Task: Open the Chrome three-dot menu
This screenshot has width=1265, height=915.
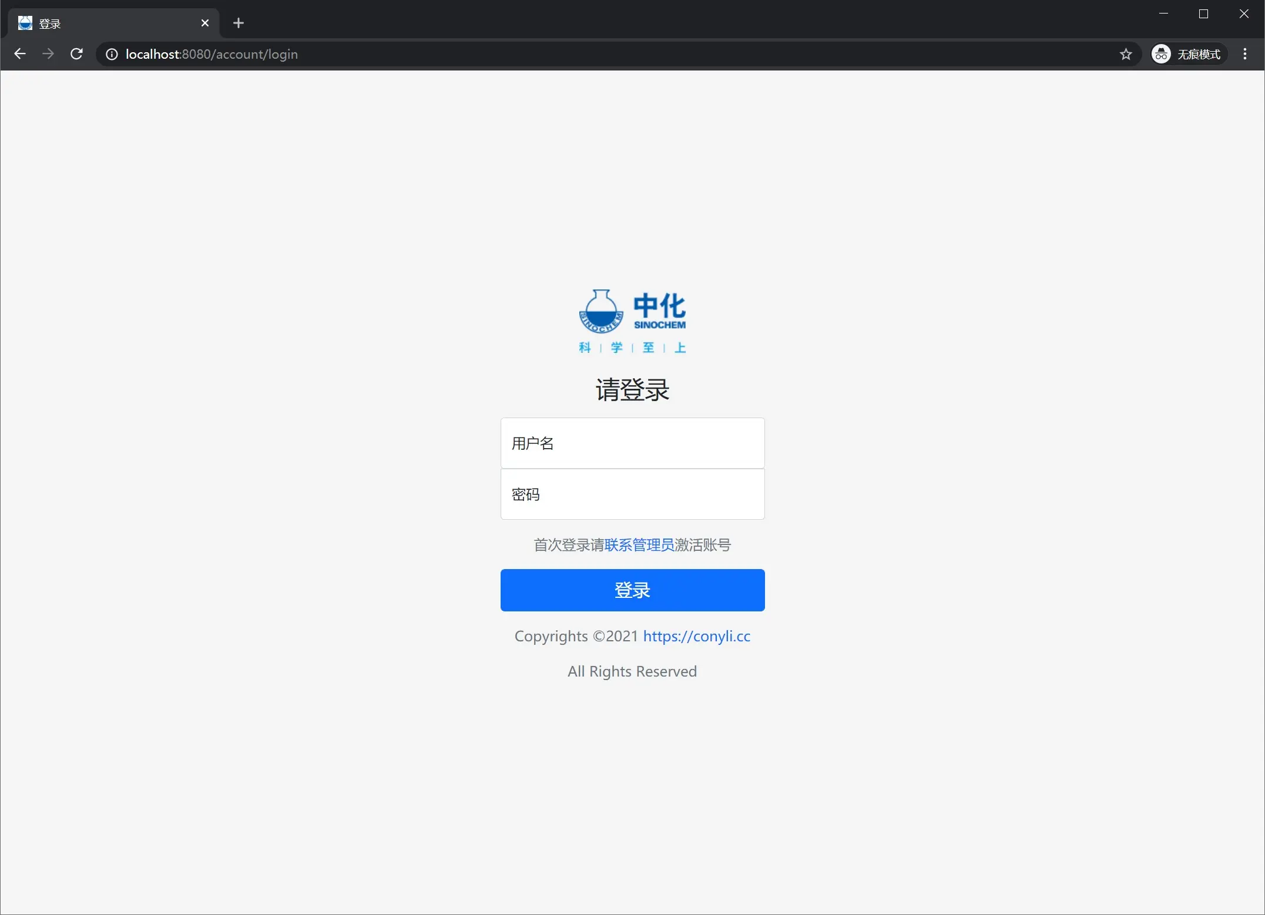Action: click(1245, 54)
